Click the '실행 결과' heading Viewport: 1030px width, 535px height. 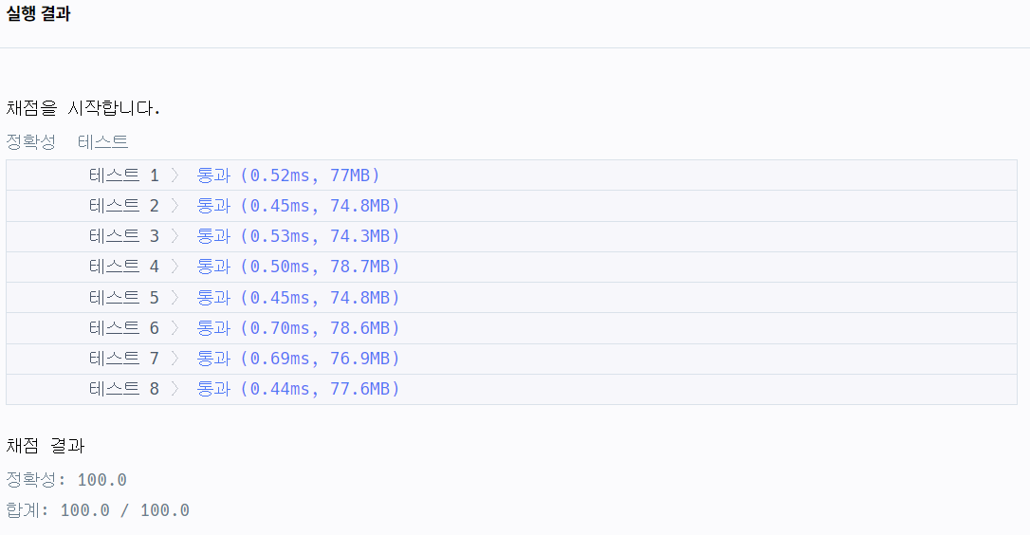[38, 14]
